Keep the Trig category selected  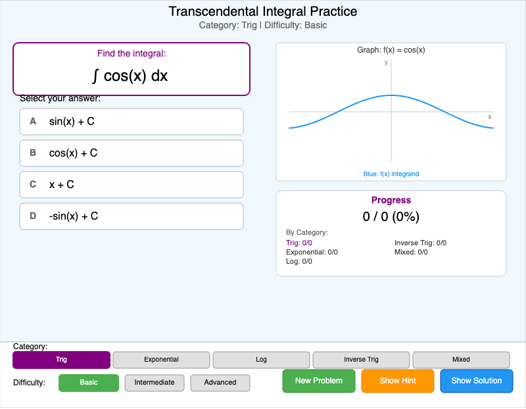coord(61,360)
